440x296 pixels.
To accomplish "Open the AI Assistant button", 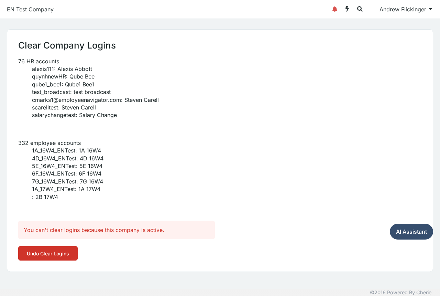I will pos(411,232).
